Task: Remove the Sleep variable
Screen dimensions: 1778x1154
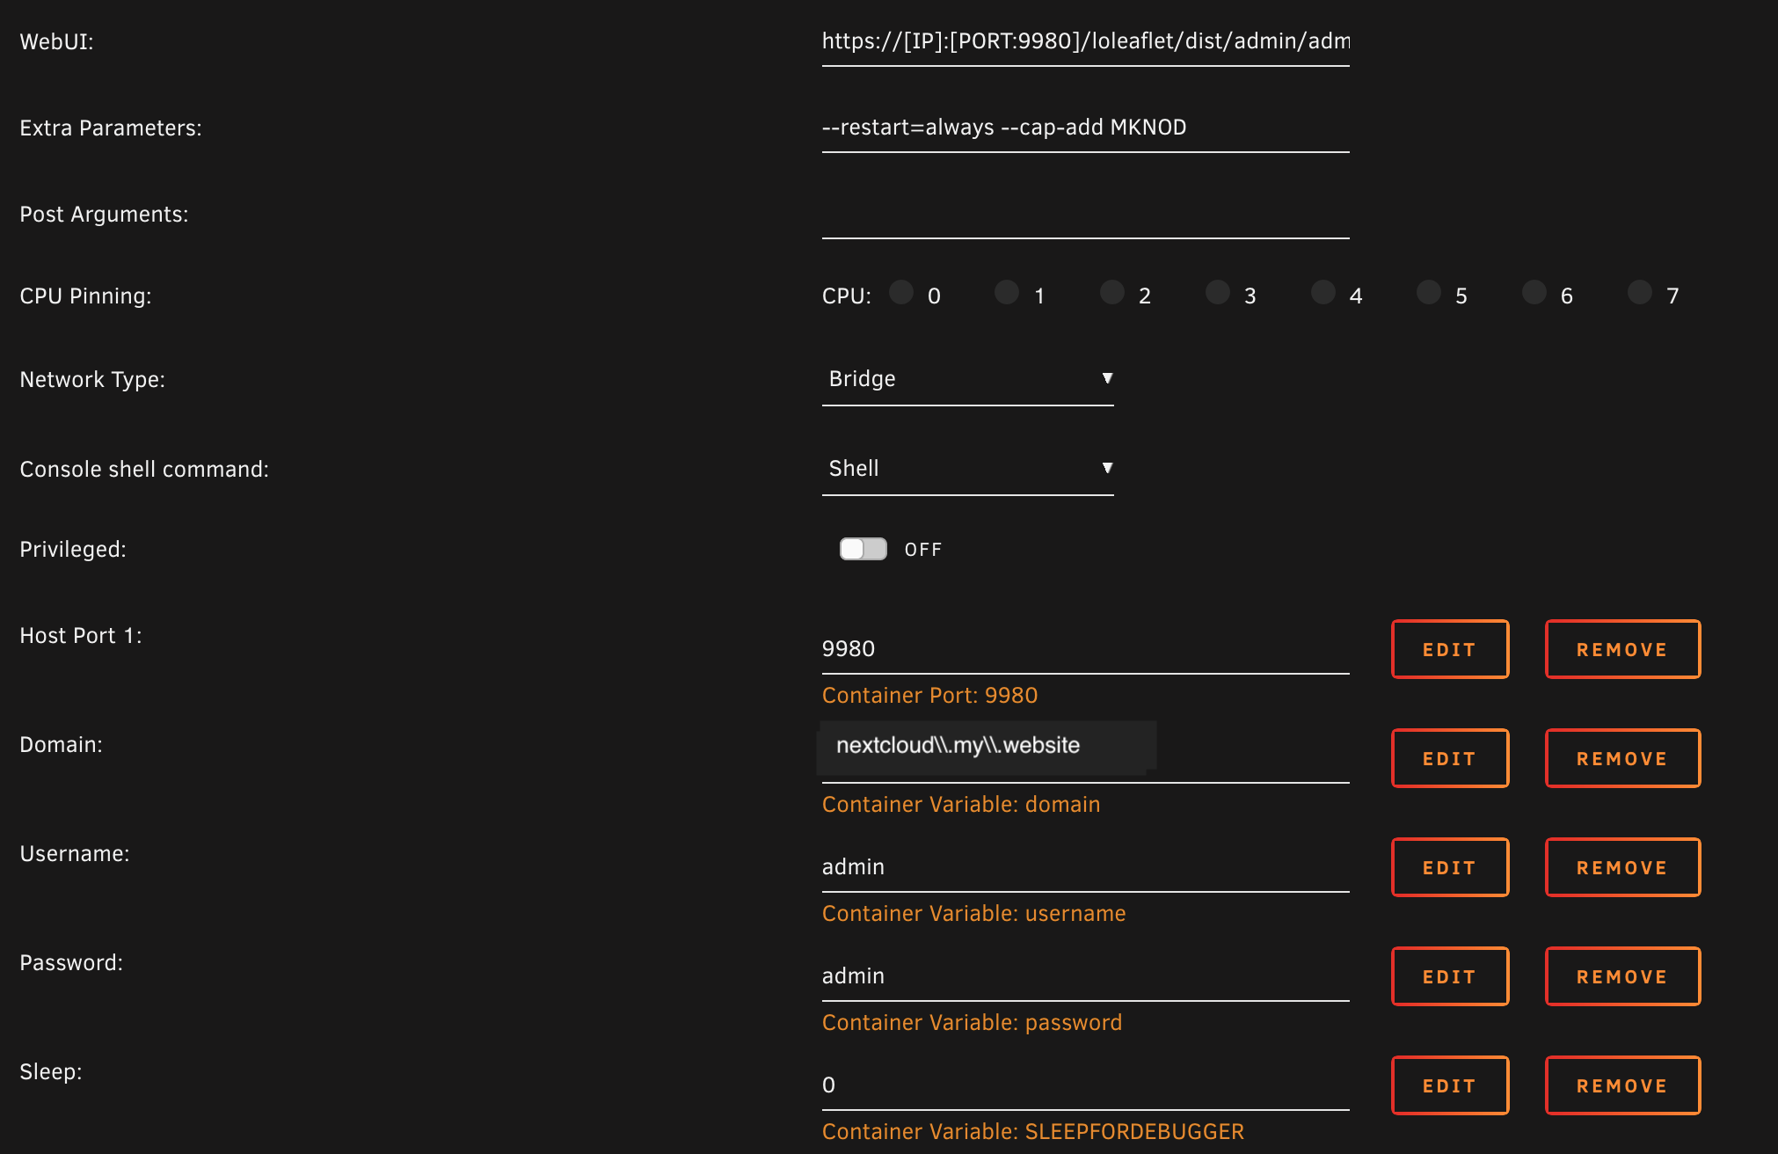Action: point(1622,1085)
